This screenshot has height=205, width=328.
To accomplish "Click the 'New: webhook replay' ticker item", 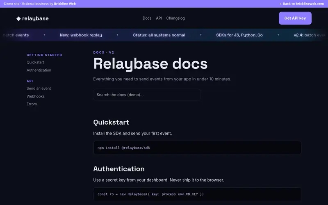I will [x=81, y=35].
